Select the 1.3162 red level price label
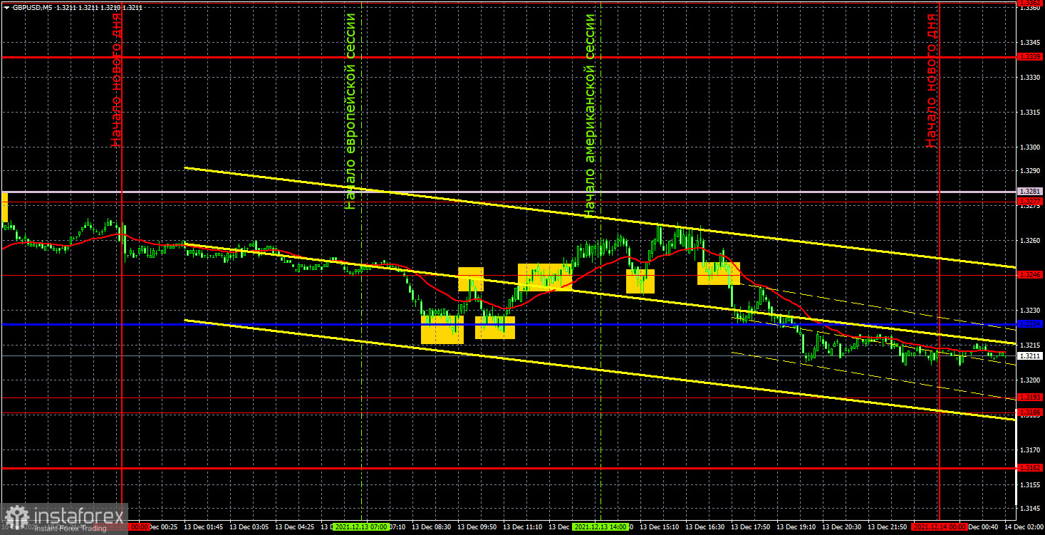1045x535 pixels. [x=1030, y=468]
